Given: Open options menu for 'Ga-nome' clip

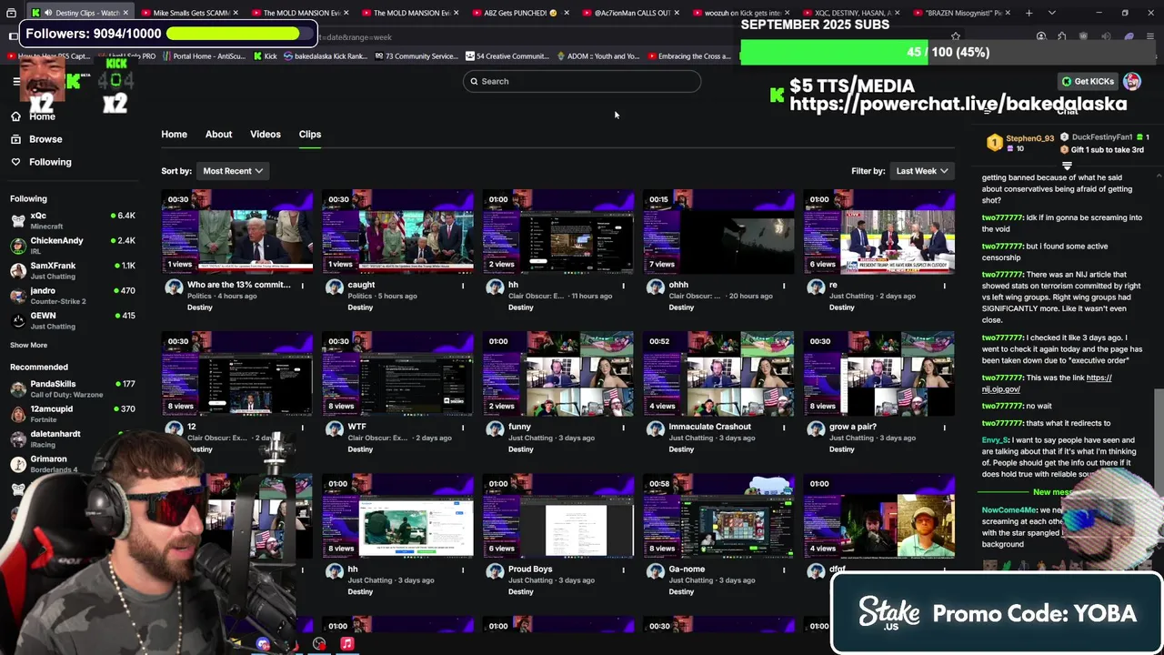Looking at the screenshot, I should [784, 569].
